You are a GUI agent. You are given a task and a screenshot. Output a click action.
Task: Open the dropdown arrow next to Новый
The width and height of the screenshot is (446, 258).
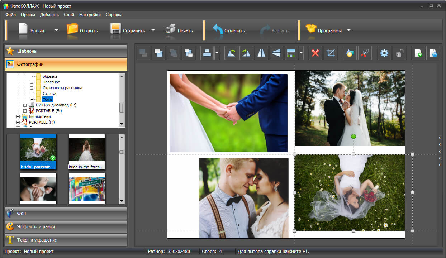[x=56, y=30]
